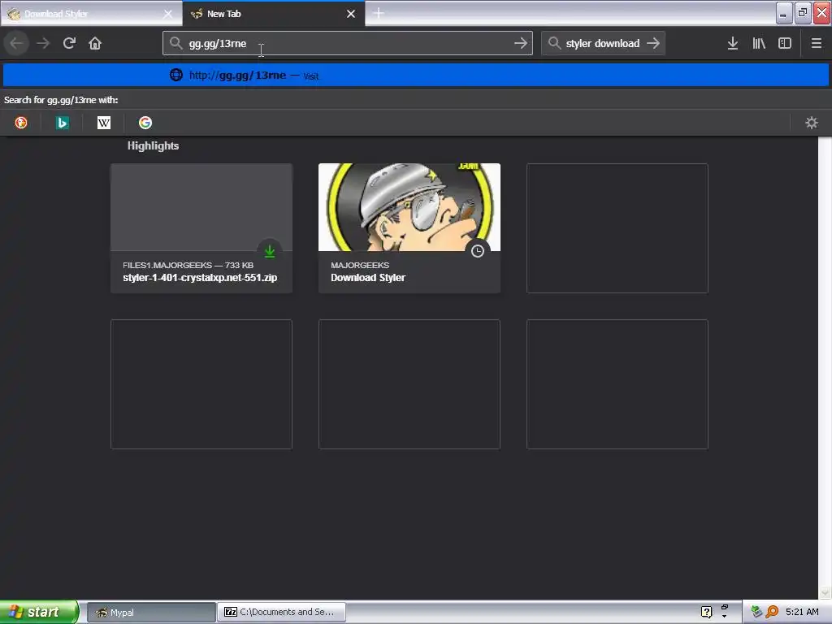
Task: Click the page vertical scrollbar
Action: pos(825,368)
